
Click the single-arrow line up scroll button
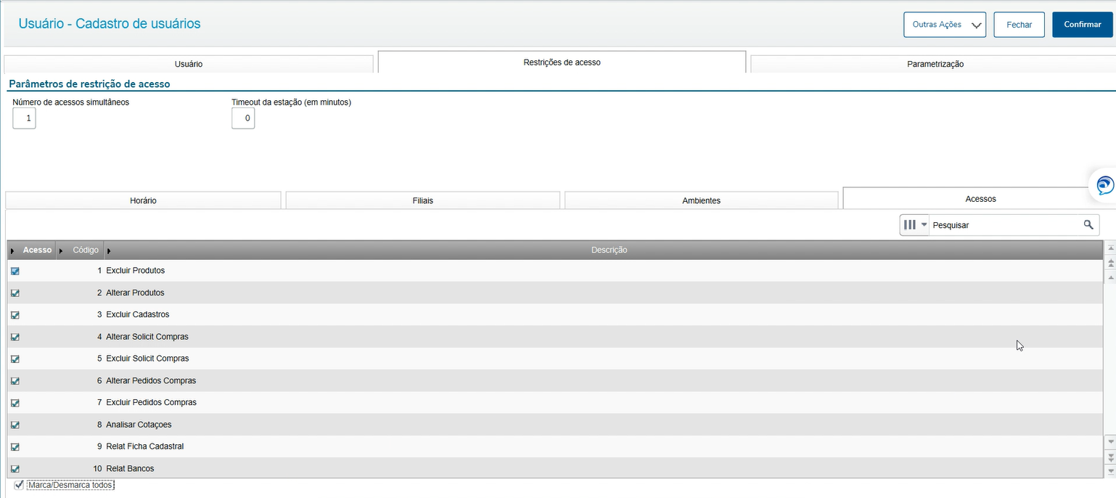coord(1109,276)
